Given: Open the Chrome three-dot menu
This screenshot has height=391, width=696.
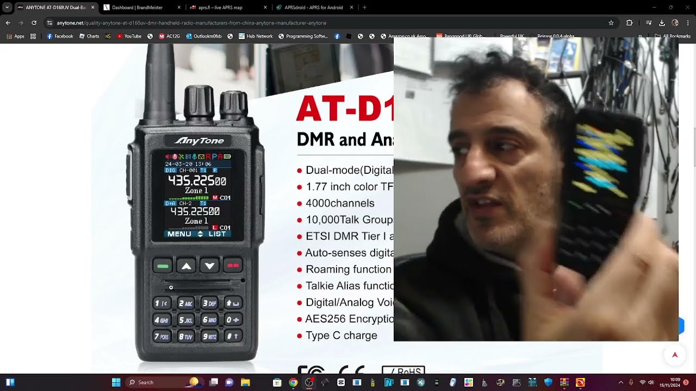Looking at the screenshot, I should [x=688, y=23].
